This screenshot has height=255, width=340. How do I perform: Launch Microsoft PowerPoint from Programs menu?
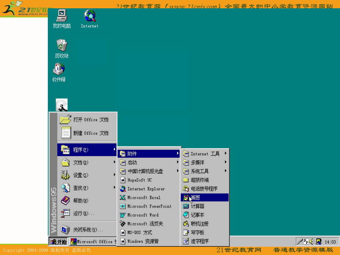(149, 206)
